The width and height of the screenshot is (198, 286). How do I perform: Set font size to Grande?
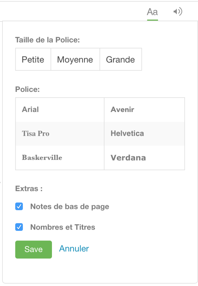tap(120, 59)
